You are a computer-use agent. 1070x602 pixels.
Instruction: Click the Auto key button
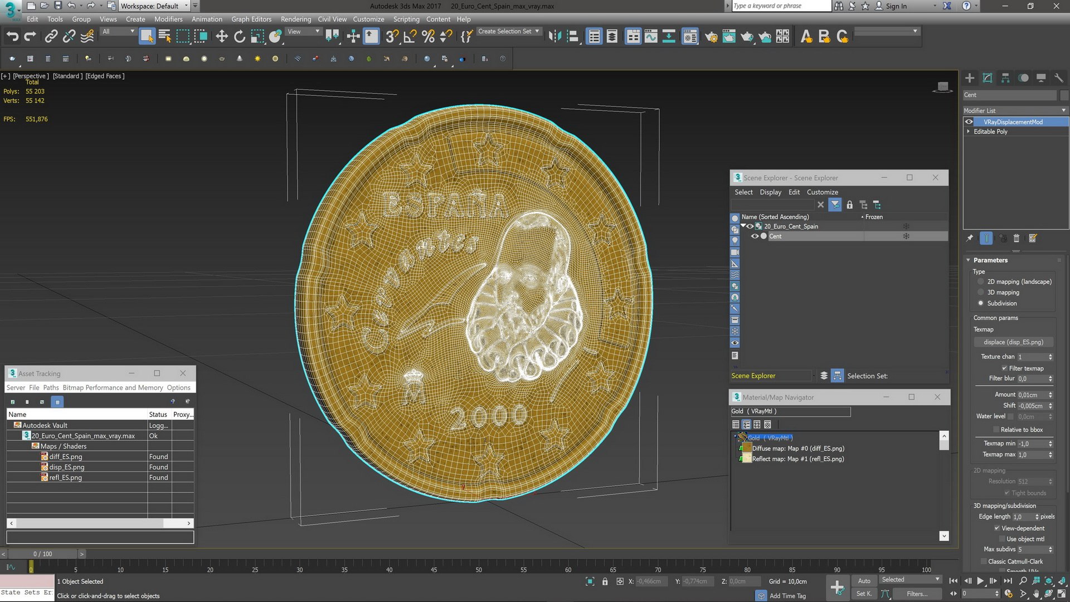tap(864, 581)
